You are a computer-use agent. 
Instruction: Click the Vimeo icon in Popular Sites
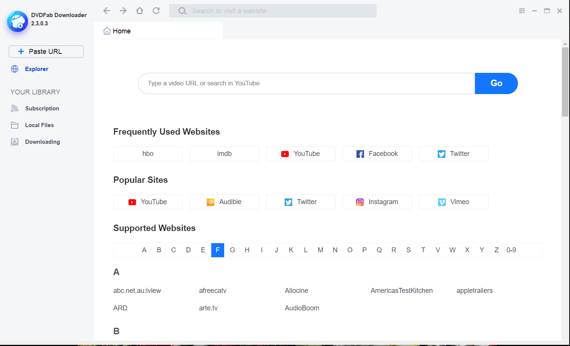point(442,202)
